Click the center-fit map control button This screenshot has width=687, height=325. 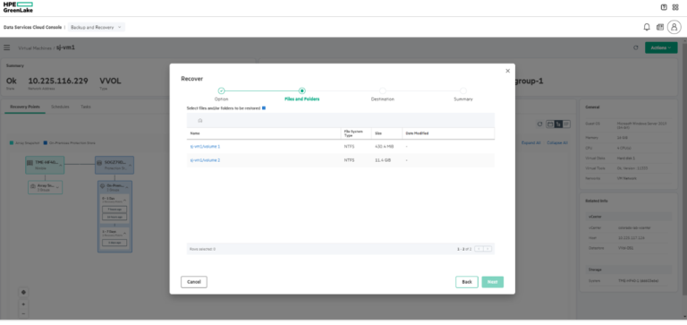(23, 292)
